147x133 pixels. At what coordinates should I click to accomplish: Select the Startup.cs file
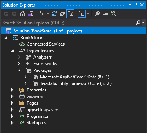point(36,123)
